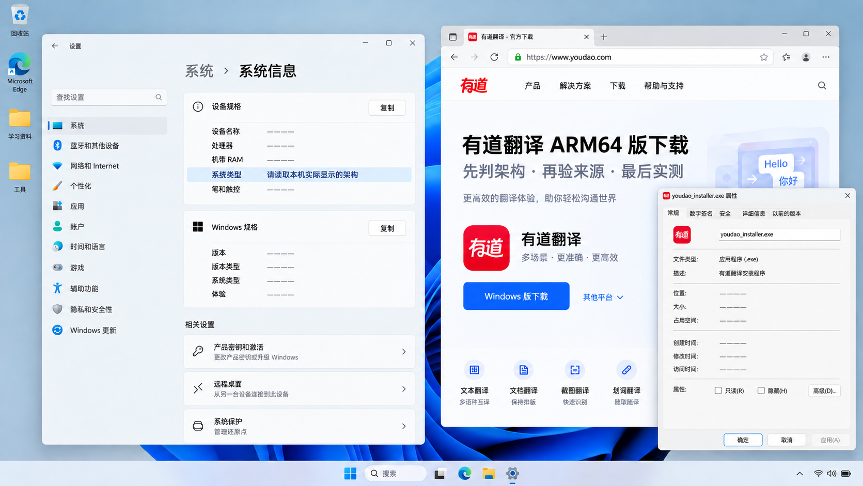Copy Windows 规格 with its 复制 button
This screenshot has height=486, width=863.
pos(387,228)
